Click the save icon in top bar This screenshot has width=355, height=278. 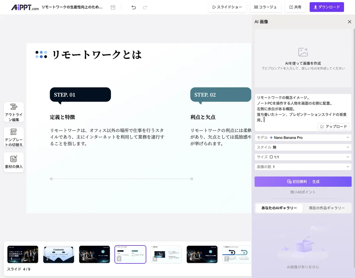click(113, 7)
